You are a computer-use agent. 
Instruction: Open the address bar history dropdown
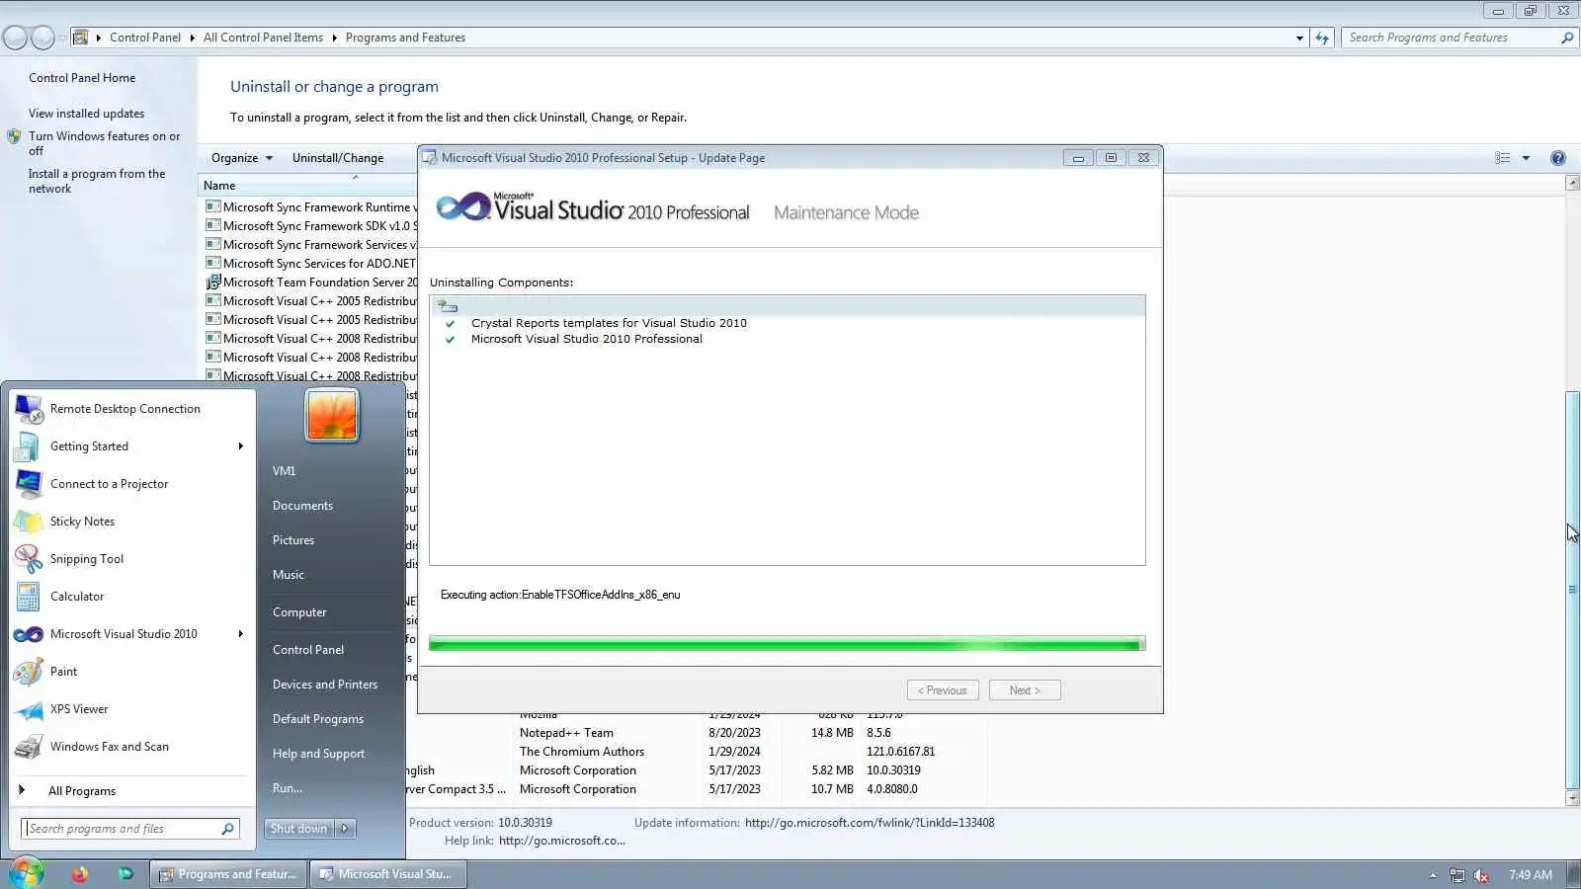pyautogui.click(x=1299, y=38)
